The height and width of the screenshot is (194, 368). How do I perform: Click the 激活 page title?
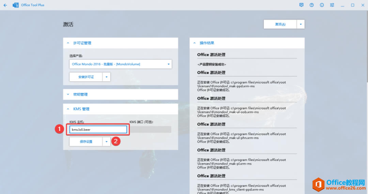coord(68,25)
